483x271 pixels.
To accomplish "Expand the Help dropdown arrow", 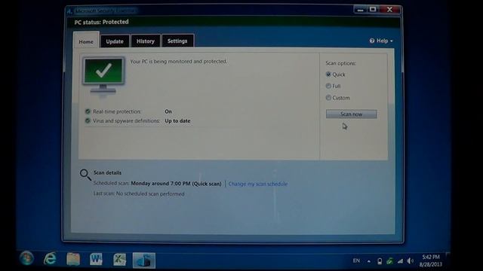I will point(392,41).
